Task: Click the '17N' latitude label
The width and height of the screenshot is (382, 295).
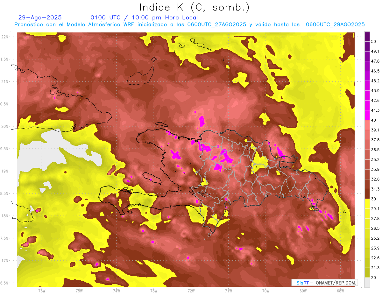Action: [x=5, y=261]
